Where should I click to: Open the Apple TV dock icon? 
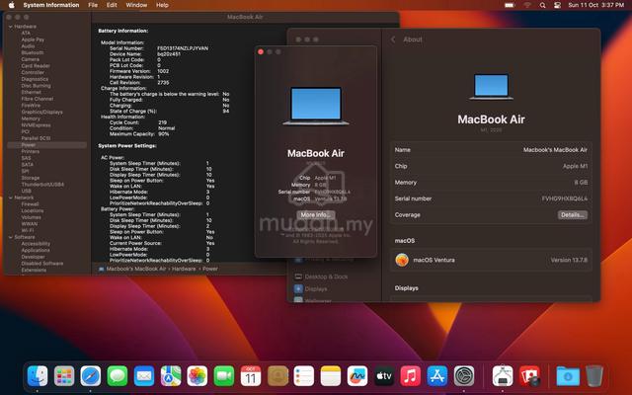click(384, 376)
